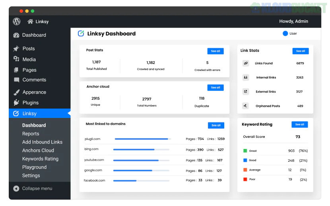Click the green Great color swatch

pyautogui.click(x=245, y=151)
